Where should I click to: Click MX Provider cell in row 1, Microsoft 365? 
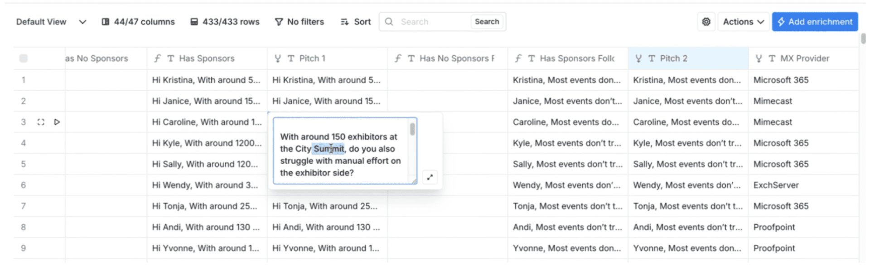click(803, 80)
